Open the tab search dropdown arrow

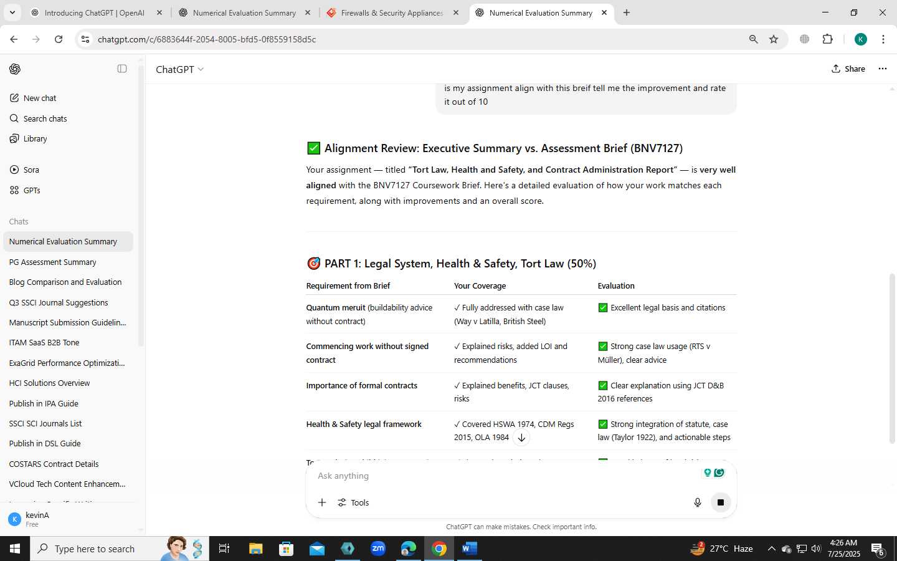12,12
